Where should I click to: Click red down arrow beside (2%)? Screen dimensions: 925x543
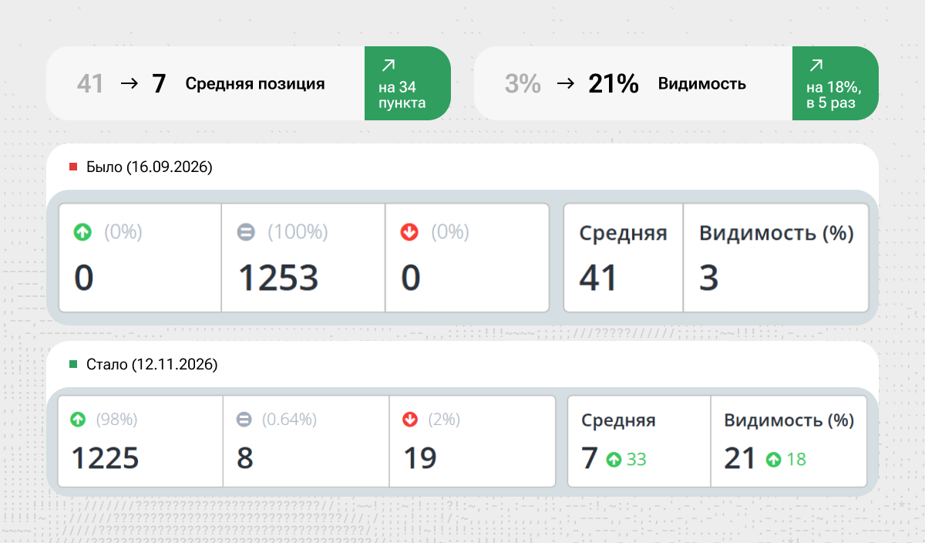tap(410, 420)
